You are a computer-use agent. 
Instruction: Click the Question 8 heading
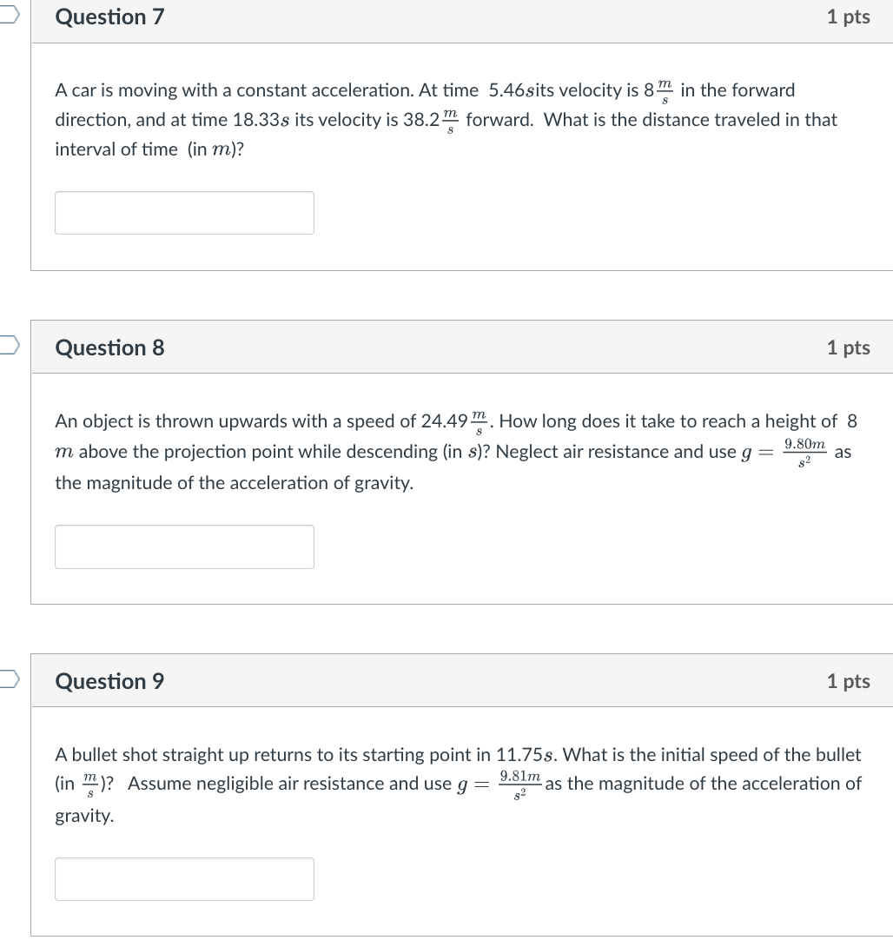109,348
